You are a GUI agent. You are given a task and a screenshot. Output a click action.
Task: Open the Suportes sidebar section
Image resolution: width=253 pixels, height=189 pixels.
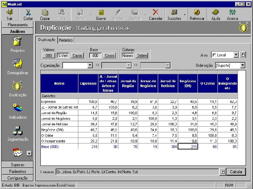pos(18,165)
